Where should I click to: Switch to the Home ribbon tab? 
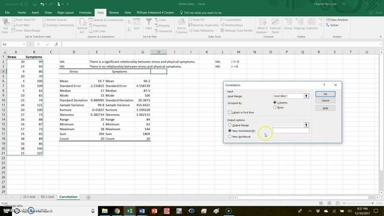tap(22, 13)
